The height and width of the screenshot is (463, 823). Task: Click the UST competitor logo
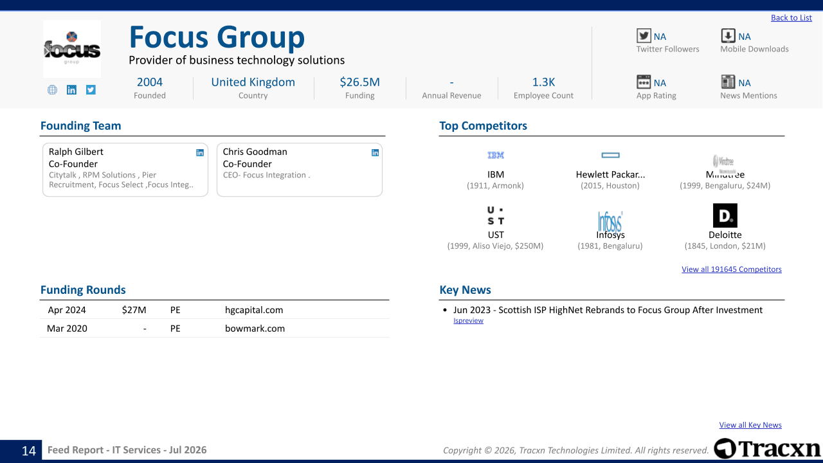point(496,215)
